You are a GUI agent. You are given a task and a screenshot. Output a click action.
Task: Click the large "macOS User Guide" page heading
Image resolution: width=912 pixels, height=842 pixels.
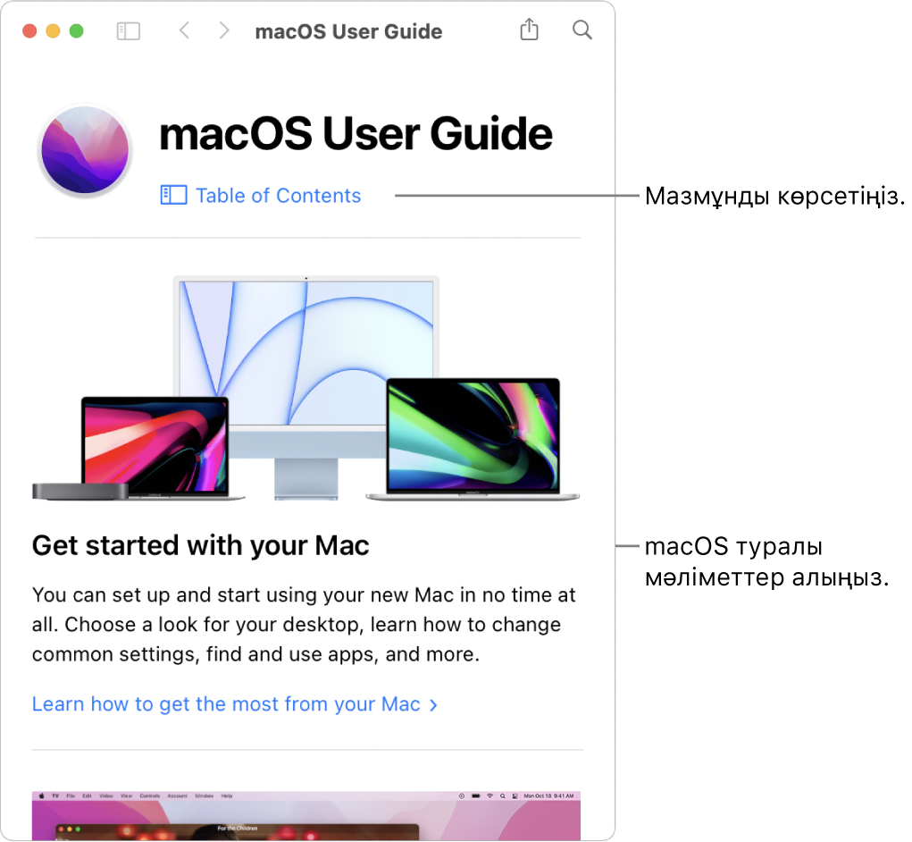coord(356,134)
